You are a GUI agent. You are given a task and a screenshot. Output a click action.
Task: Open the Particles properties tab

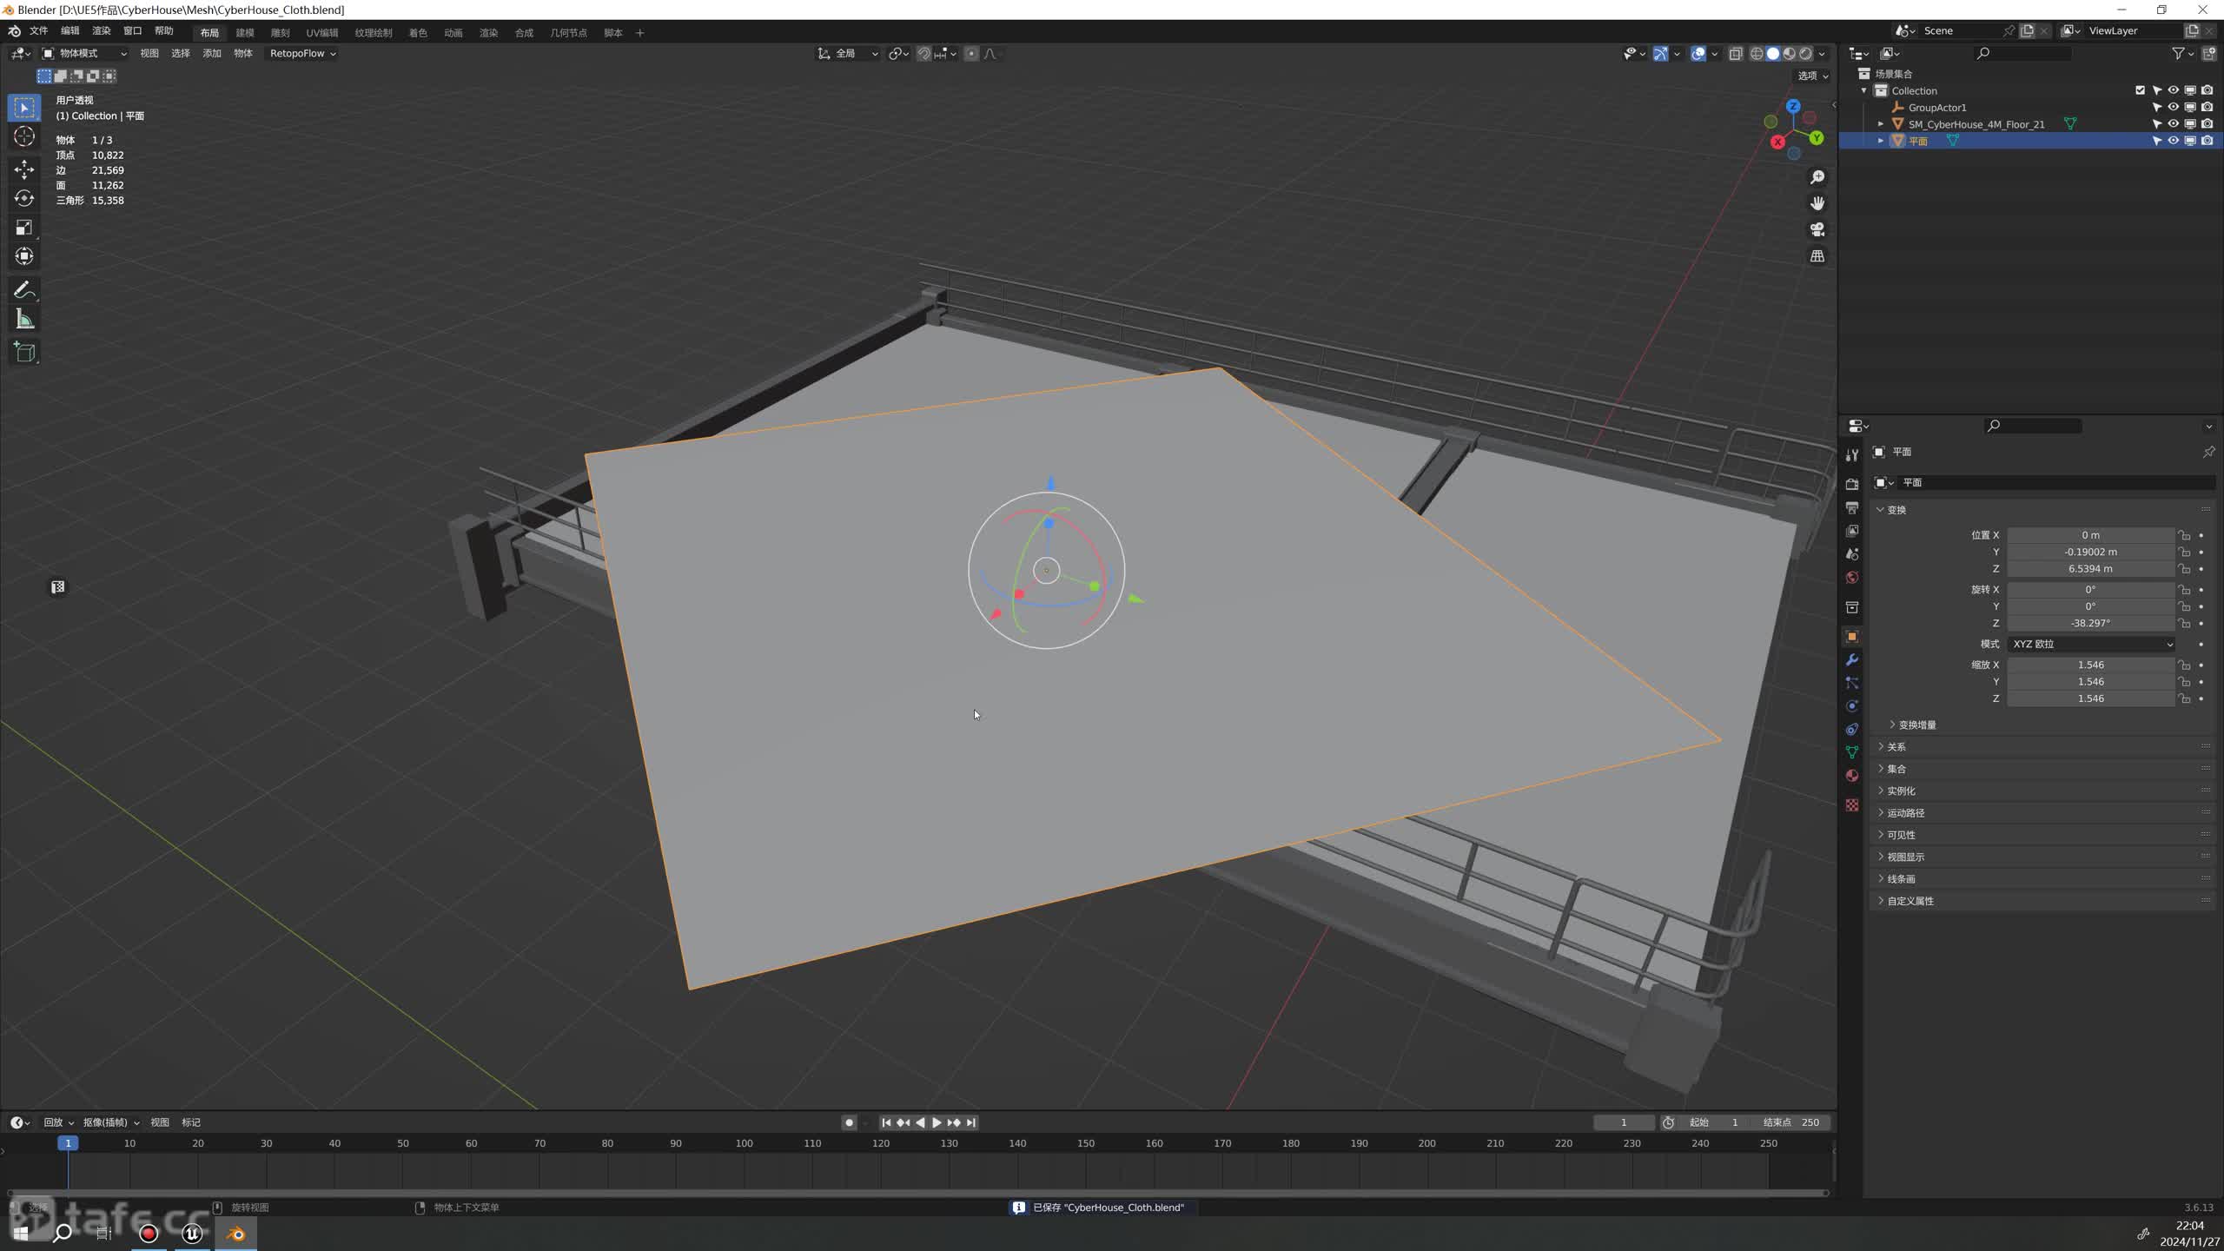1852,684
